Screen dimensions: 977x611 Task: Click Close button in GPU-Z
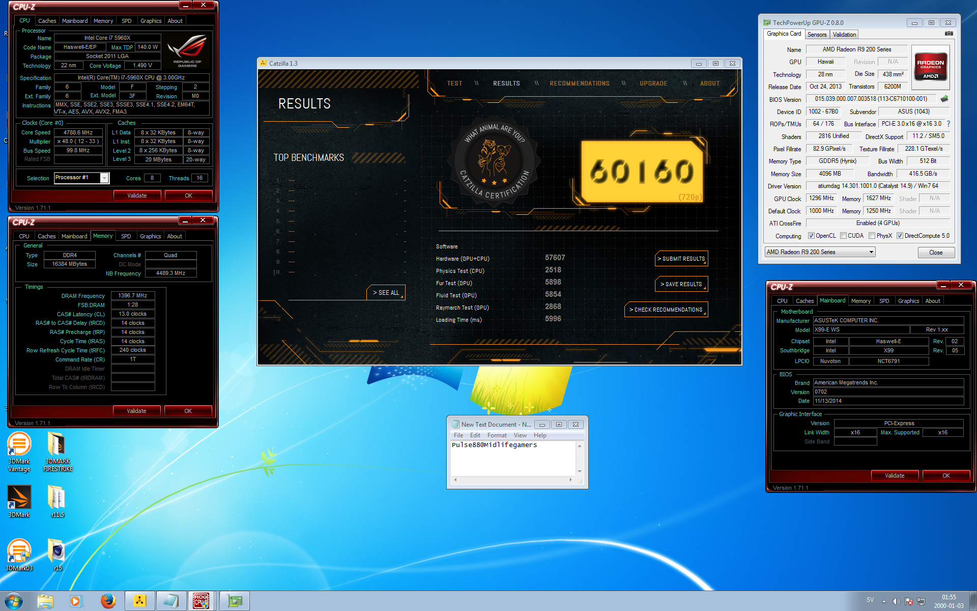coord(936,253)
